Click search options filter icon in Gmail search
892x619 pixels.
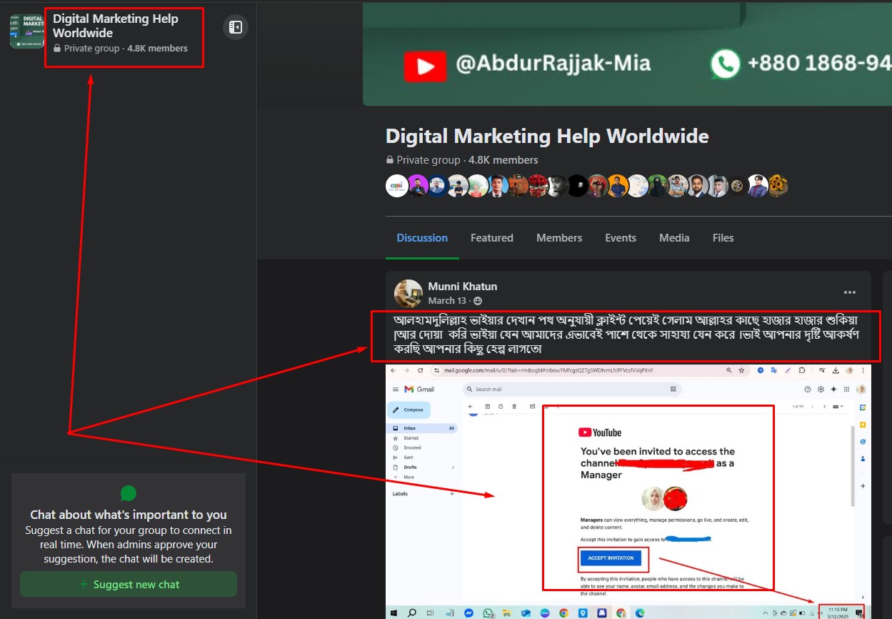tap(673, 389)
